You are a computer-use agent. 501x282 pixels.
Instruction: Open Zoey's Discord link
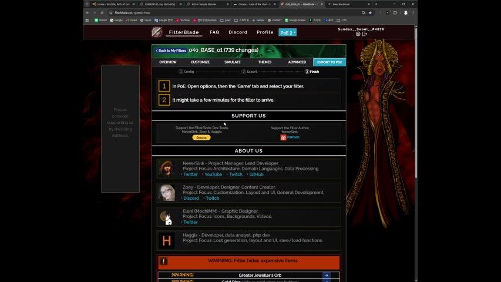(x=191, y=198)
